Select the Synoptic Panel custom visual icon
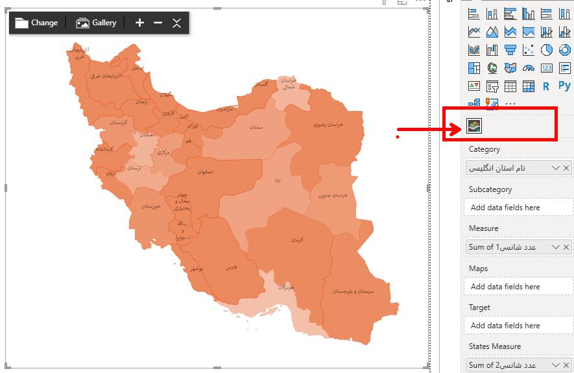Screen dimensions: 574x373 coord(474,126)
